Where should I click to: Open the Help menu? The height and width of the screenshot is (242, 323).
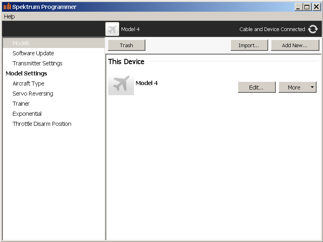pos(9,17)
